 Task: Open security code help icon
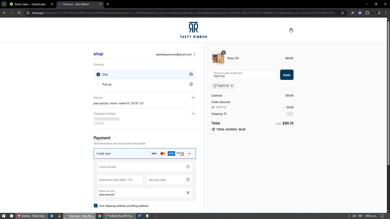click(x=188, y=180)
